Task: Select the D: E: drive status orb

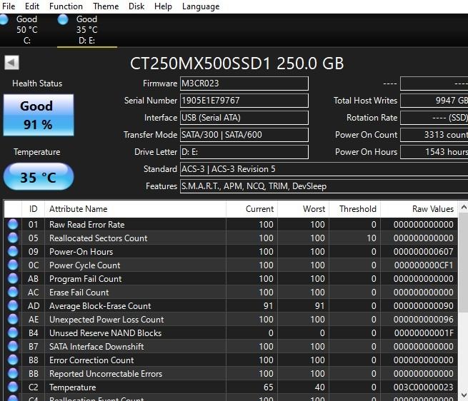Action: click(63, 20)
